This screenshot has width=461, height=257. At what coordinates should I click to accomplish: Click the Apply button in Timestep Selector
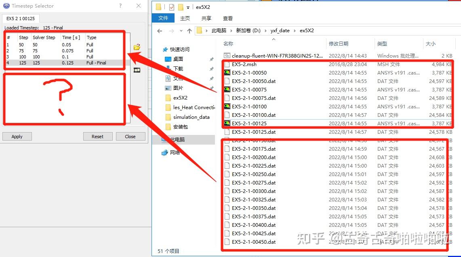point(17,136)
